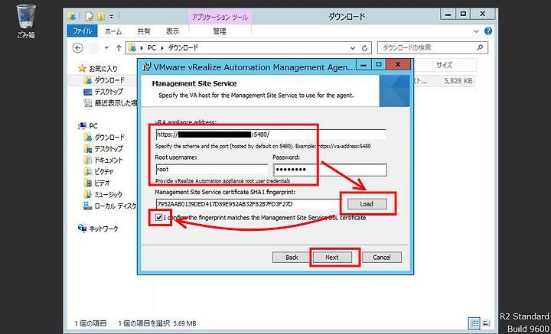Refresh the Explorer folder view

click(365, 47)
